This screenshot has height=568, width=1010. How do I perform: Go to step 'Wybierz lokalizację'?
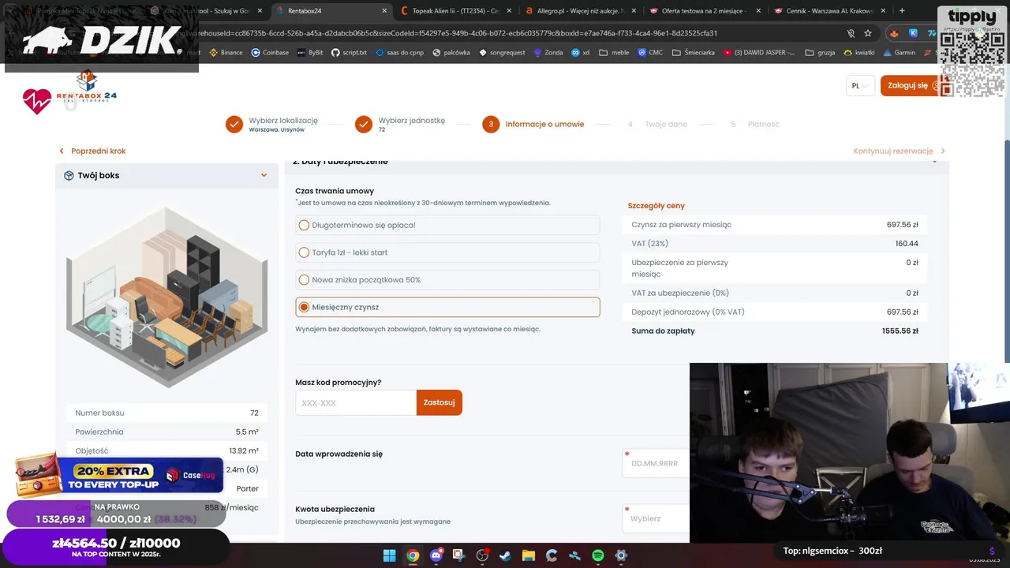click(x=271, y=124)
